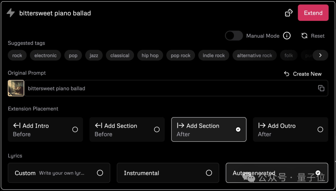This screenshot has height=191, width=336.
Task: Enable the Manual Mode switch
Action: (234, 36)
